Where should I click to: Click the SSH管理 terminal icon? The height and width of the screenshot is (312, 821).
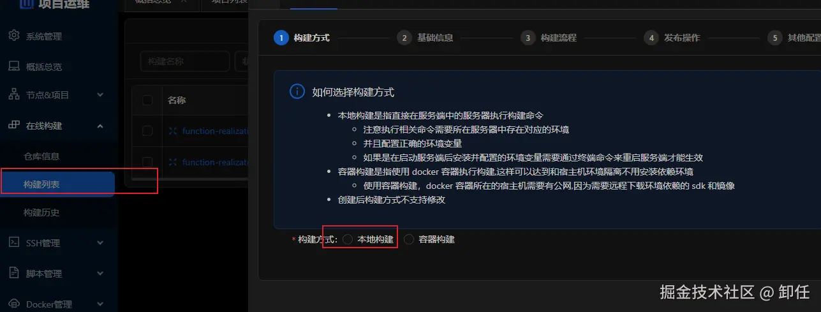[14, 242]
